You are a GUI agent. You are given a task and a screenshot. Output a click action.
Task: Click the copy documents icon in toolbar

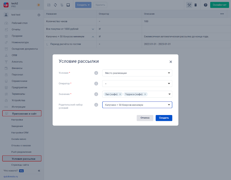coord(62,5)
